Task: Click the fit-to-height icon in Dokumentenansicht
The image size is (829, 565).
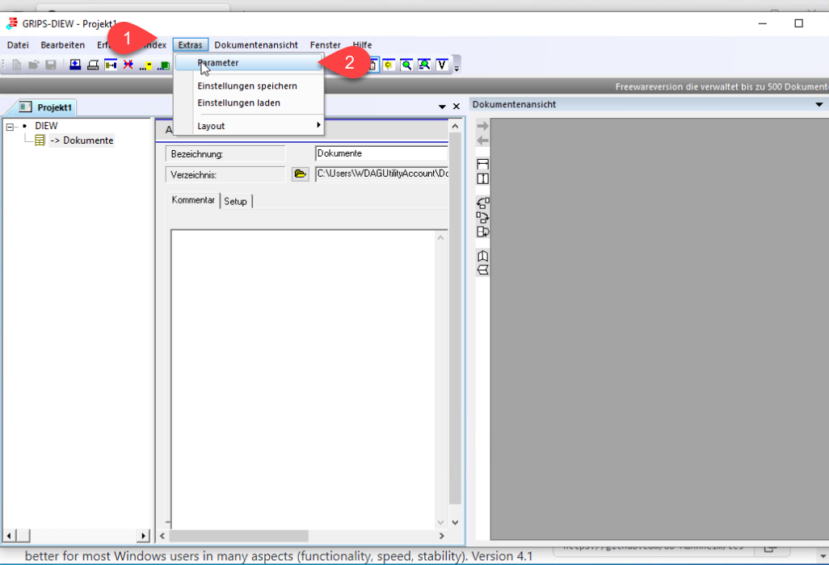Action: point(483,178)
